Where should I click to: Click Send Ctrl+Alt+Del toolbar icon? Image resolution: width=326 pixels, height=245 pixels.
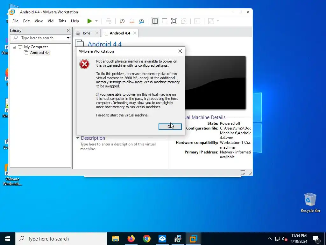109,21
